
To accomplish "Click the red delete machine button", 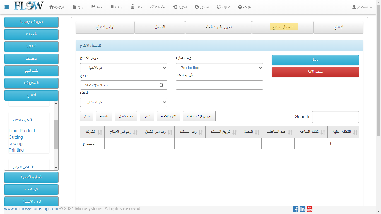I will click(315, 72).
